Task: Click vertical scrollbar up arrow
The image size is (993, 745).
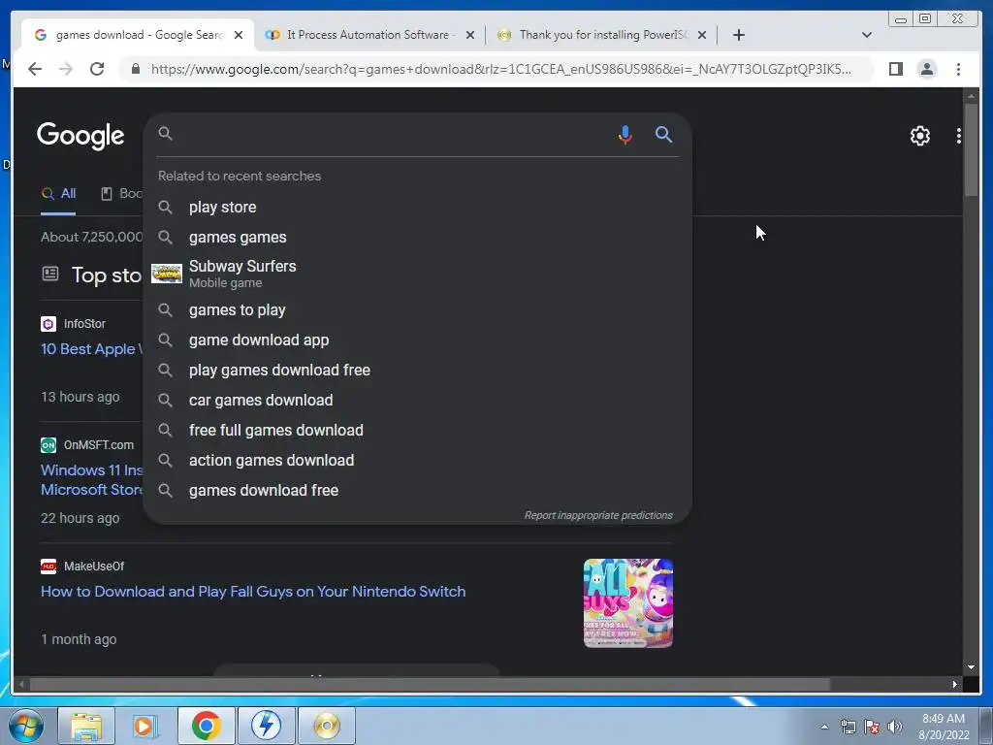Action: (971, 96)
